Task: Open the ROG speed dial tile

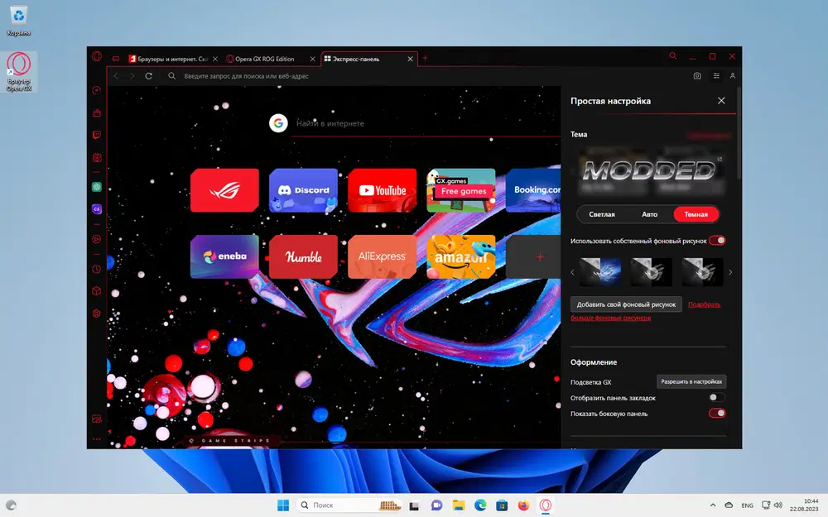Action: click(x=224, y=190)
